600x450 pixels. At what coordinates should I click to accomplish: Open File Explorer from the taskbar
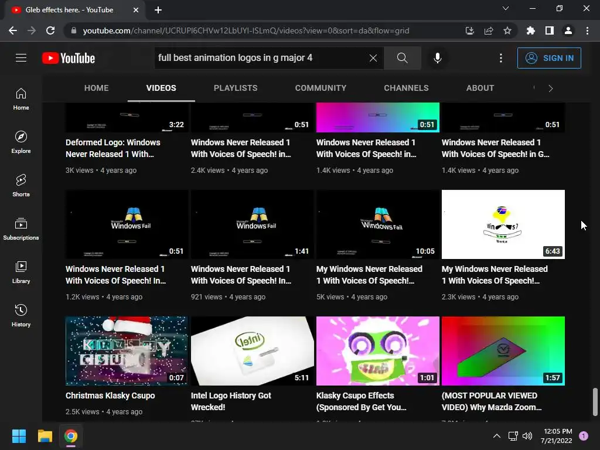pyautogui.click(x=45, y=436)
